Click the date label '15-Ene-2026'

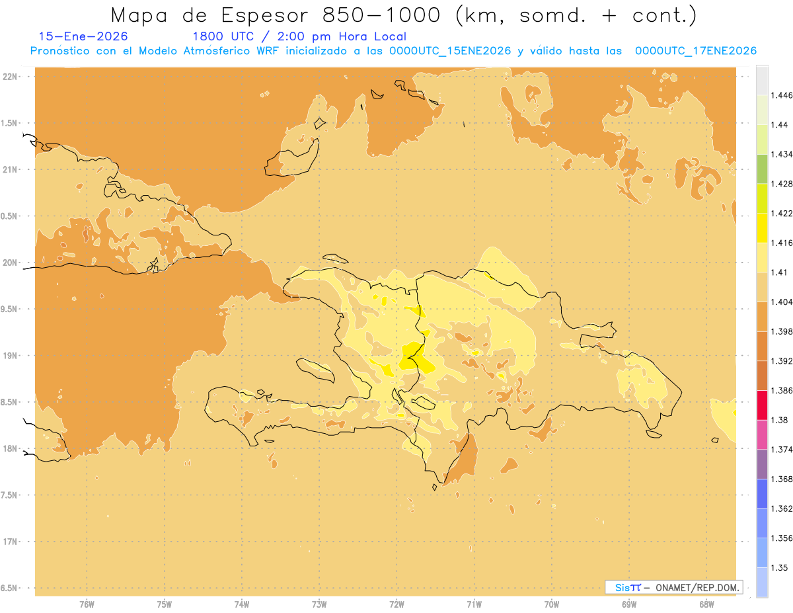[83, 36]
